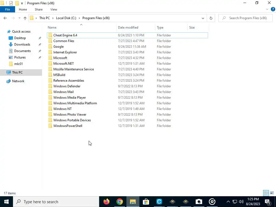Launch Firefox from the taskbar
Image resolution: width=276 pixels, height=207 pixels.
pos(106,202)
